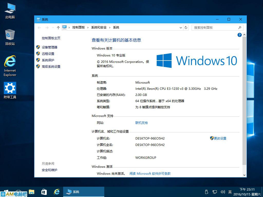The width and height of the screenshot is (263, 197).
Task: Click the scrollbar down arrow
Action: coord(245,175)
